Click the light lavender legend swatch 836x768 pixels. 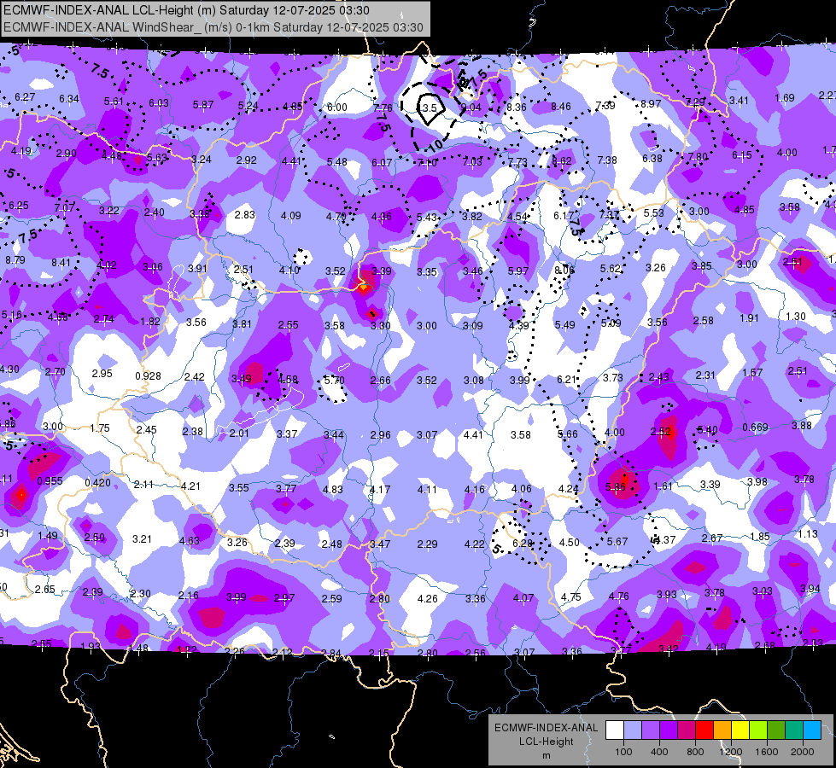tap(633, 730)
